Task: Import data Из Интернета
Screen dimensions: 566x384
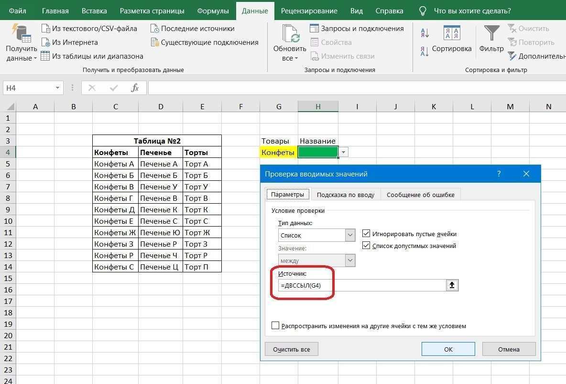Action: [x=75, y=42]
